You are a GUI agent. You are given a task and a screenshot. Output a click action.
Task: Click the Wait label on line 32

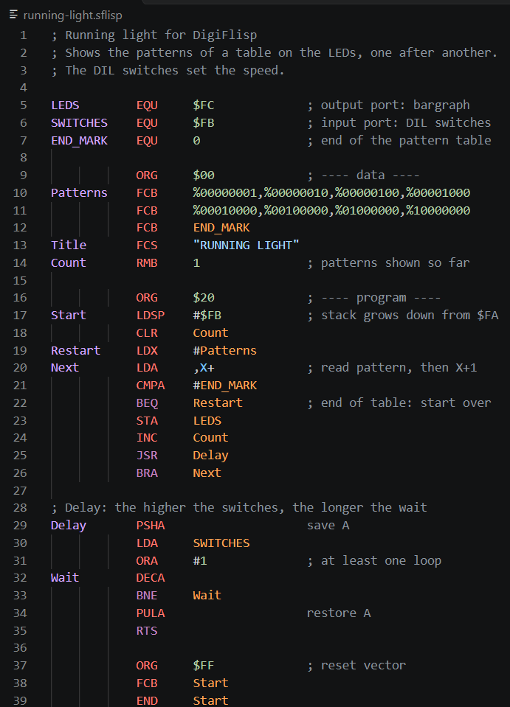(65, 577)
